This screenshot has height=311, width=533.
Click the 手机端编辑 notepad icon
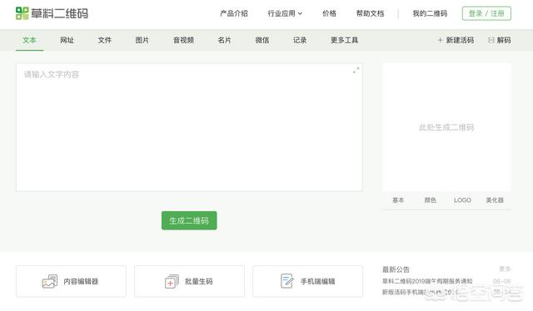click(287, 281)
